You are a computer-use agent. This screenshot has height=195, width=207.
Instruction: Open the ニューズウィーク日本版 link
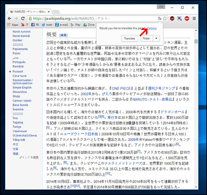pyautogui.click(x=79, y=134)
